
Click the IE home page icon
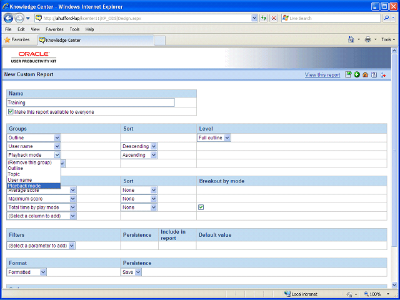pyautogui.click(x=351, y=39)
